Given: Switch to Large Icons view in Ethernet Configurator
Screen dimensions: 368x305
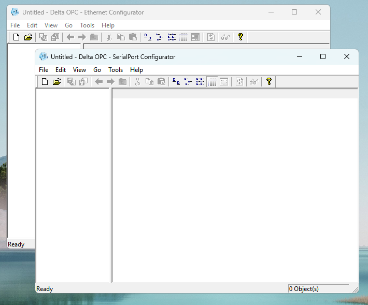Looking at the screenshot, I should 148,37.
